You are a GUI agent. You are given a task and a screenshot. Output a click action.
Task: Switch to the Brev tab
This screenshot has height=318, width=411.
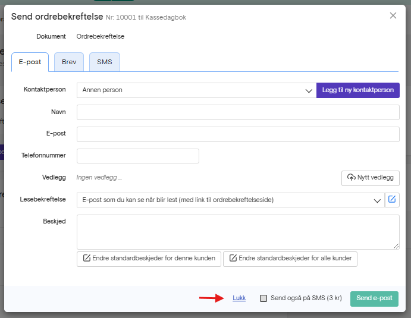click(x=69, y=62)
